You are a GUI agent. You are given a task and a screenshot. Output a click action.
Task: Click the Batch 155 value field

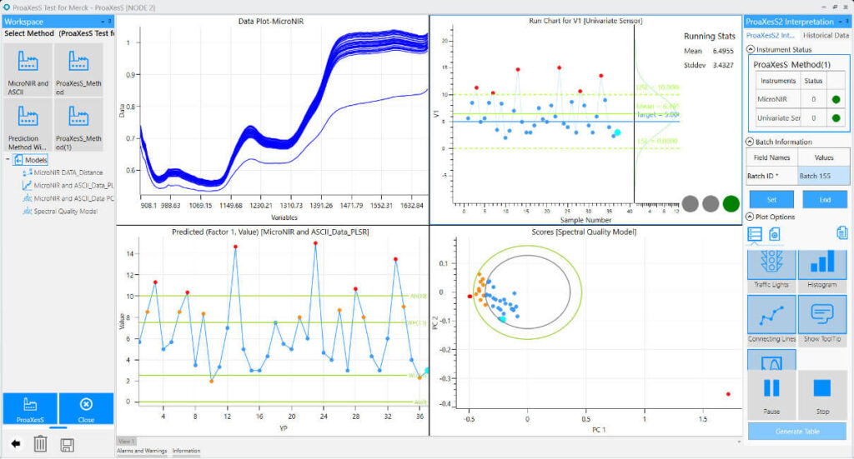[x=823, y=176]
